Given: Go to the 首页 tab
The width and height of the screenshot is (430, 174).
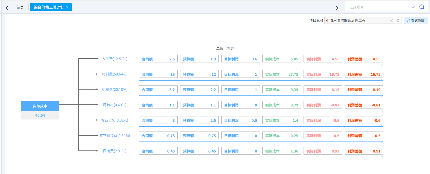Looking at the screenshot, I should (x=20, y=7).
